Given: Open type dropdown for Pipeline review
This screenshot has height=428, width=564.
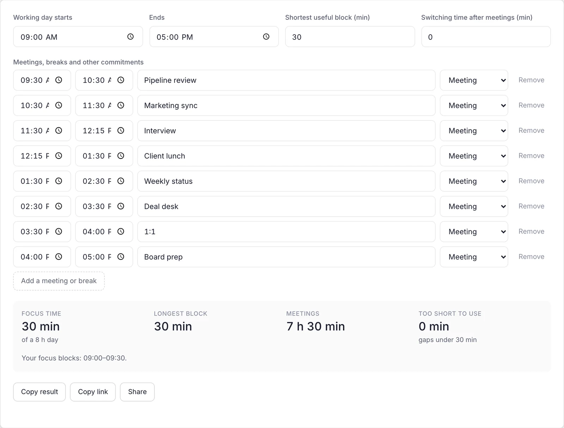Looking at the screenshot, I should coord(474,80).
